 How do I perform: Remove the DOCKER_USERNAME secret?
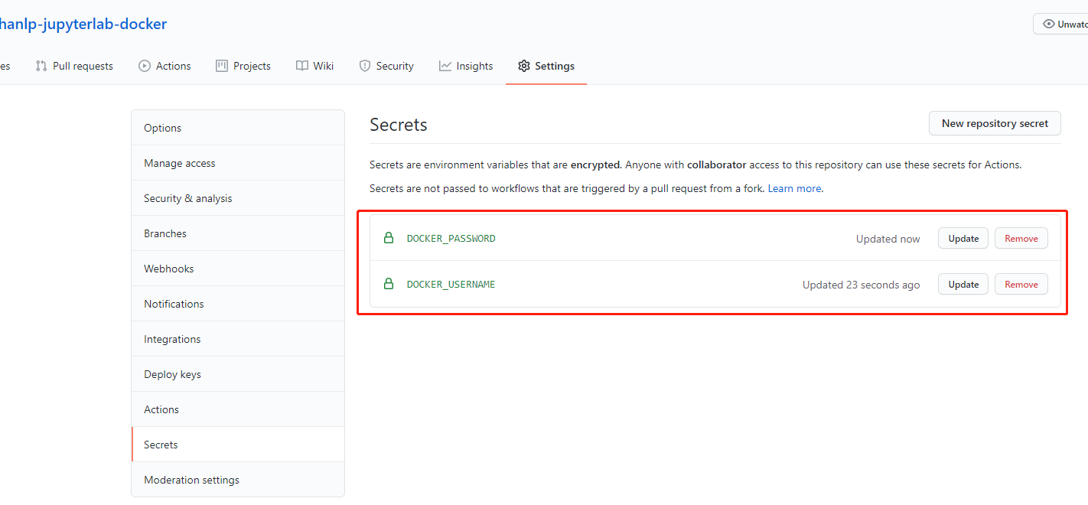[x=1021, y=284]
